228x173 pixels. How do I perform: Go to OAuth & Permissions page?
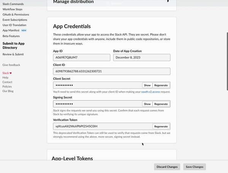16,14
